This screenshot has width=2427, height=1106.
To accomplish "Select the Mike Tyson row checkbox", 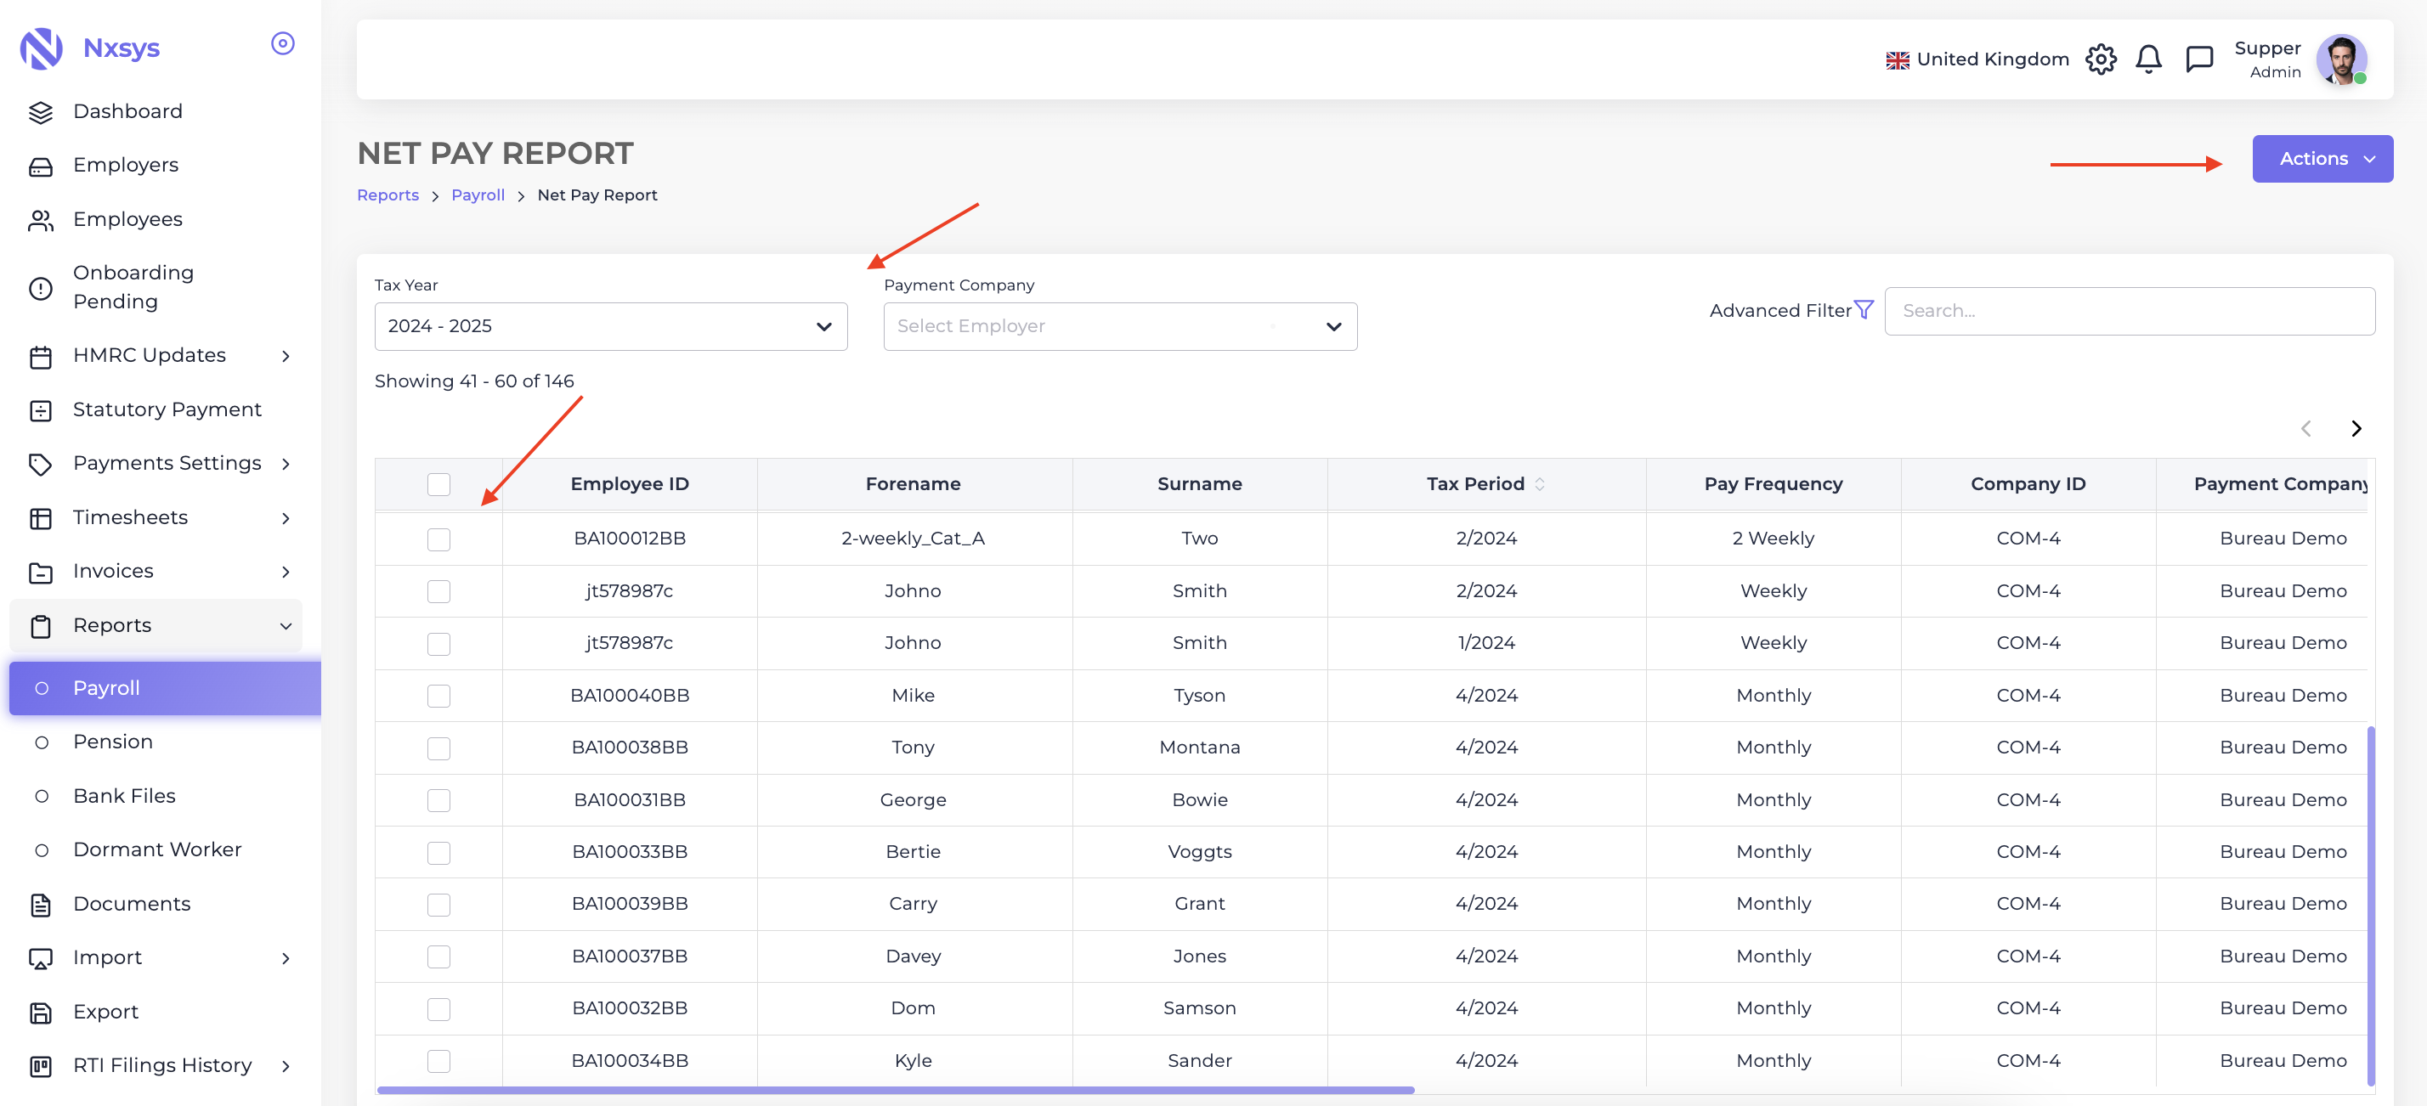I will click(438, 697).
